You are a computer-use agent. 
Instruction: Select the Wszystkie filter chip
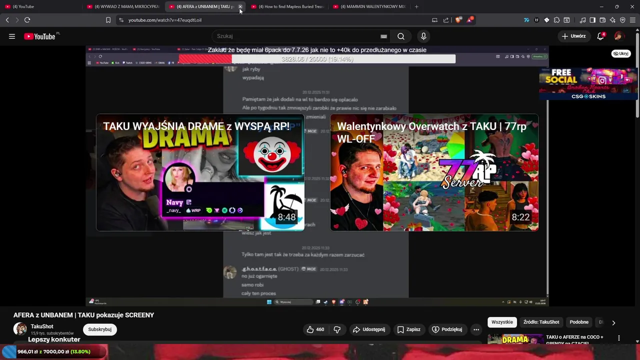[x=502, y=322]
